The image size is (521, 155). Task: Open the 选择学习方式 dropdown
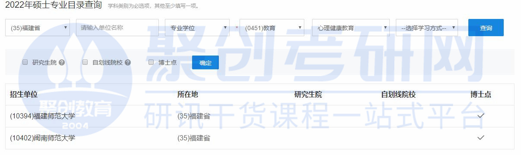click(427, 28)
